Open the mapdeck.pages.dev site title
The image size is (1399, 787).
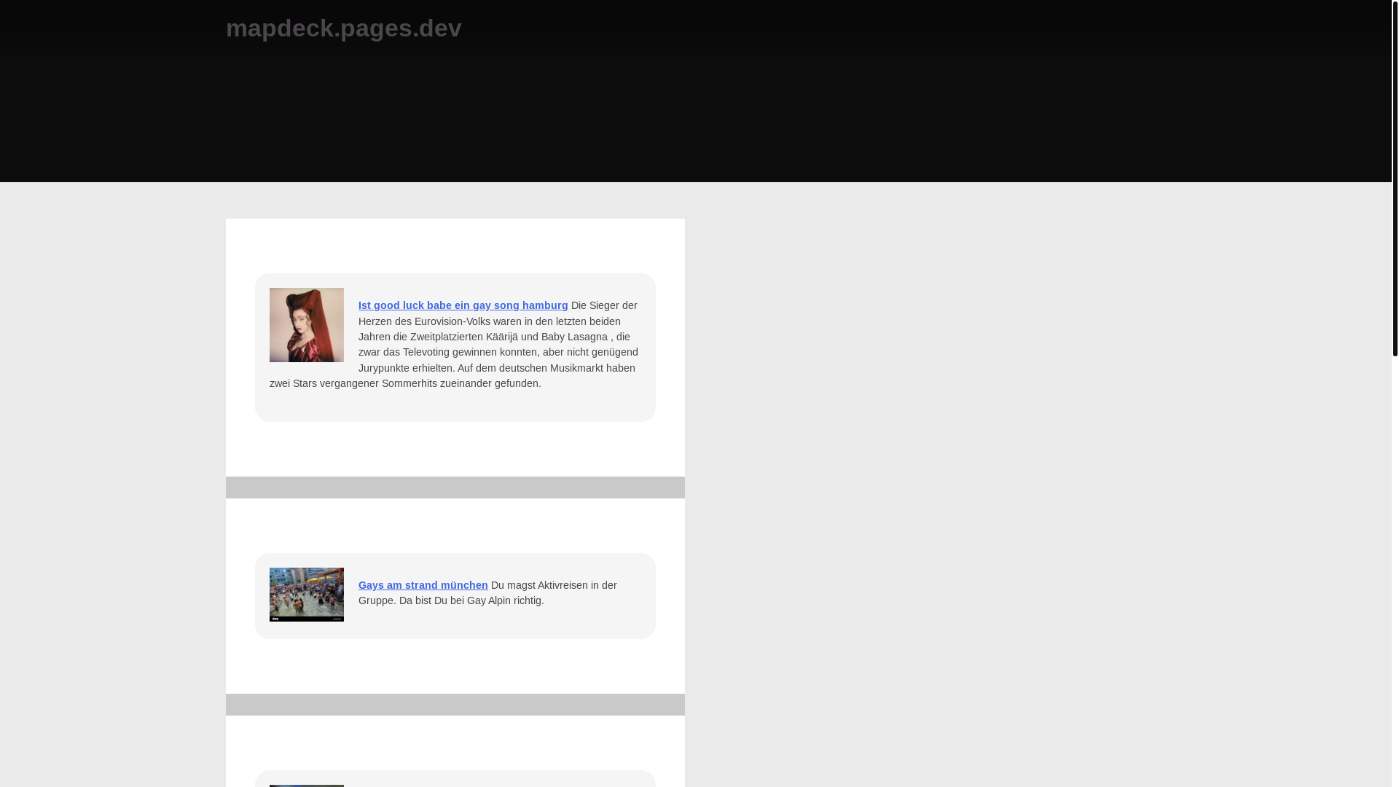(343, 28)
